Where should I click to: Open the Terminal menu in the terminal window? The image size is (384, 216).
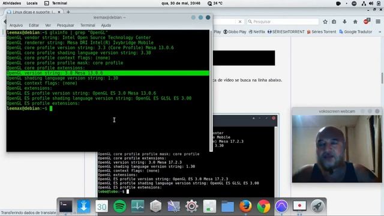click(88, 25)
